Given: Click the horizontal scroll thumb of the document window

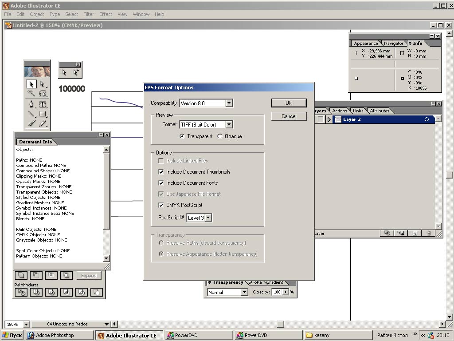Looking at the screenshot, I should (x=281, y=324).
